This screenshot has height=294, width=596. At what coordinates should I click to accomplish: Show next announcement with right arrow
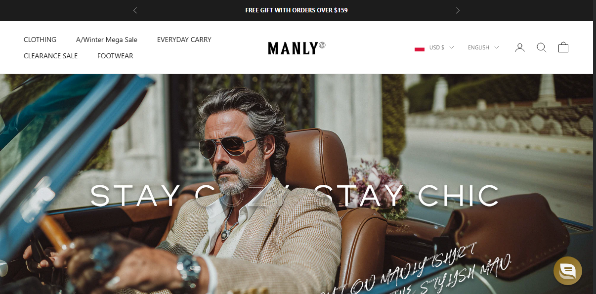(x=458, y=10)
